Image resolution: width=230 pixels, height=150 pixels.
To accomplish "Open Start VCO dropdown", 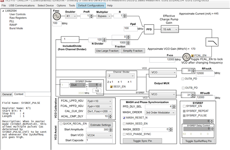I will pos(99,135).
